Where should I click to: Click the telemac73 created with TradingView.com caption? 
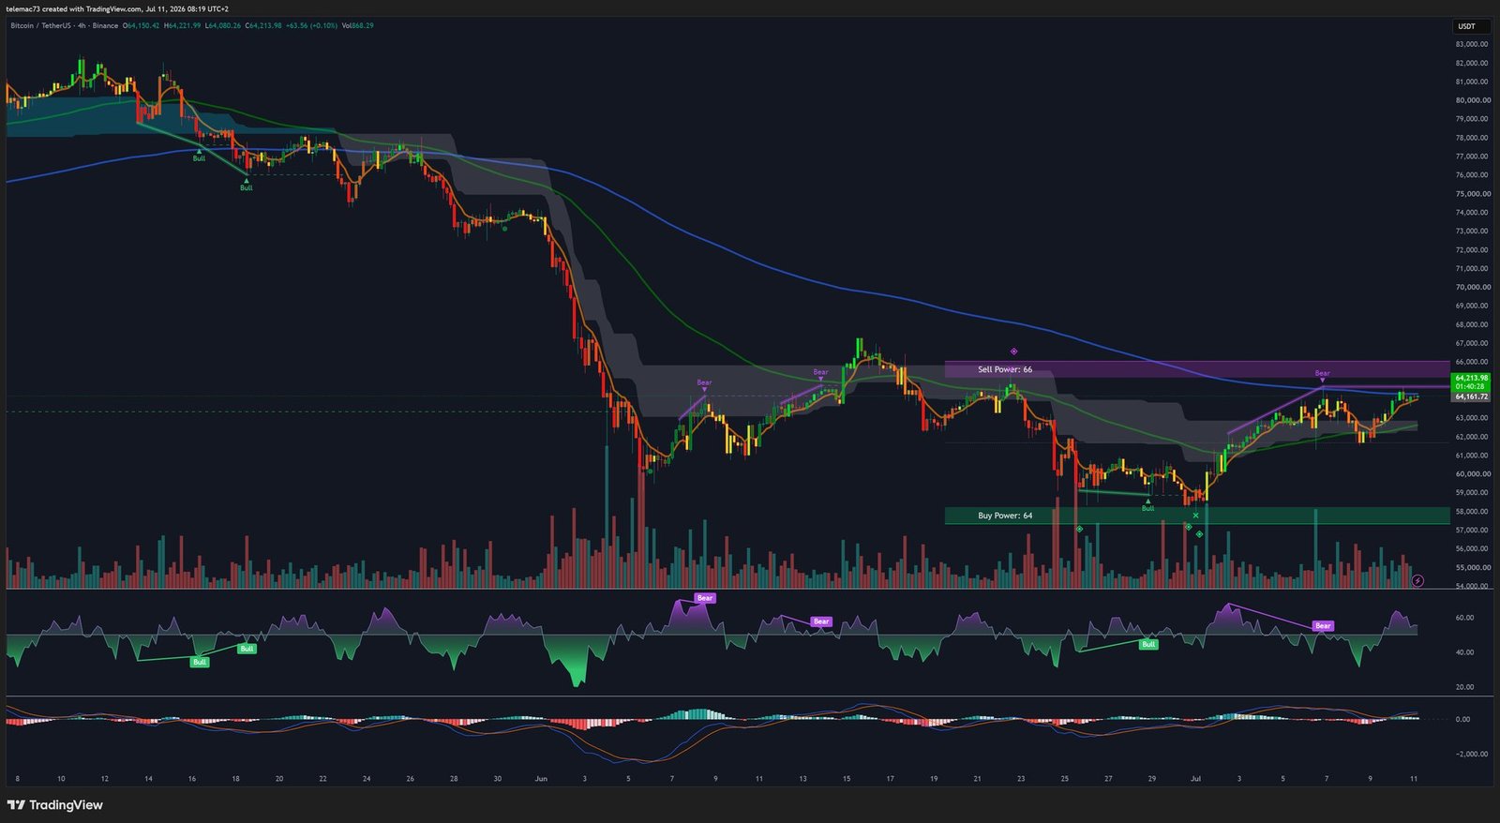[116, 8]
